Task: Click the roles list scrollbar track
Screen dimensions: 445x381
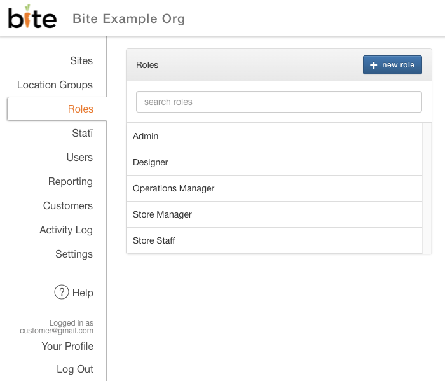Action: click(x=427, y=188)
